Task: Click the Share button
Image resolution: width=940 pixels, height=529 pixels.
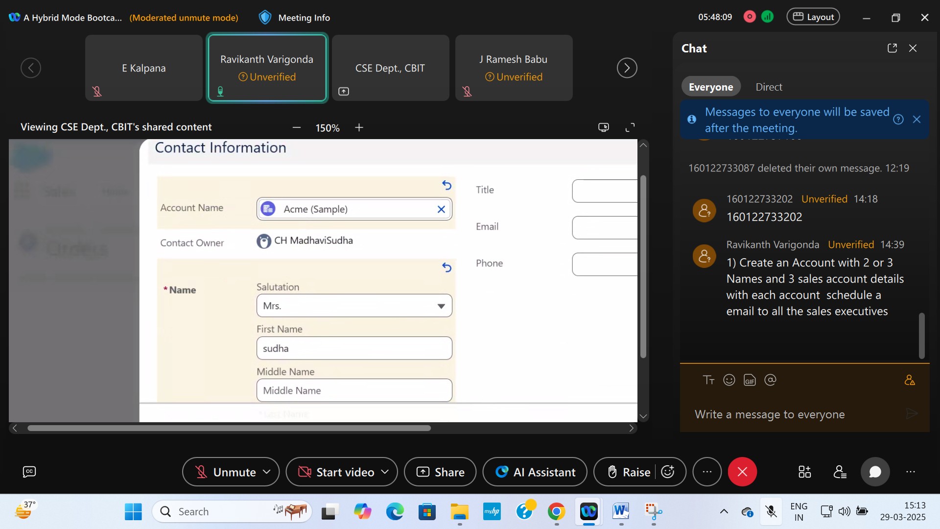Action: click(x=440, y=472)
